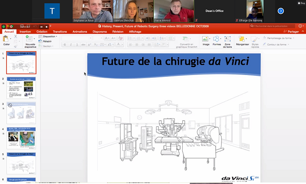Switch to the Insertion tab
This screenshot has height=184, width=306.
click(25, 31)
